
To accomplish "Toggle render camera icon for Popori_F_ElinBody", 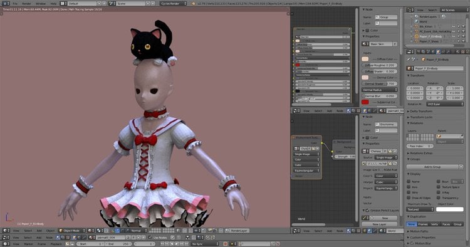I will 463,36.
